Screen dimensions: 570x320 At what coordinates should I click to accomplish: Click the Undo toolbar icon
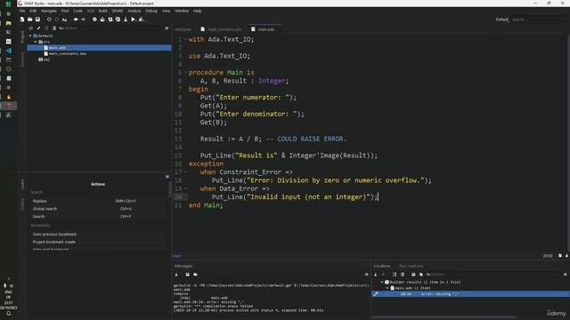(x=49, y=20)
